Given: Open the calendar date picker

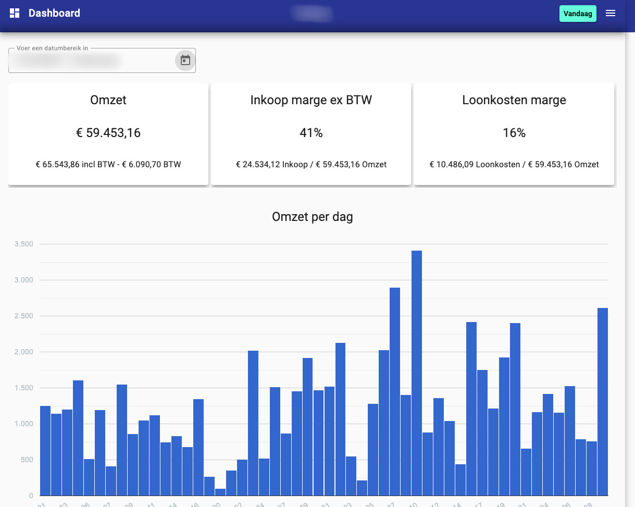Looking at the screenshot, I should point(185,60).
